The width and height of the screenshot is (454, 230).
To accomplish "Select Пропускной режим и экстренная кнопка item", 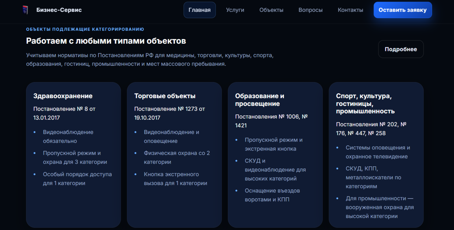I will pos(273,144).
